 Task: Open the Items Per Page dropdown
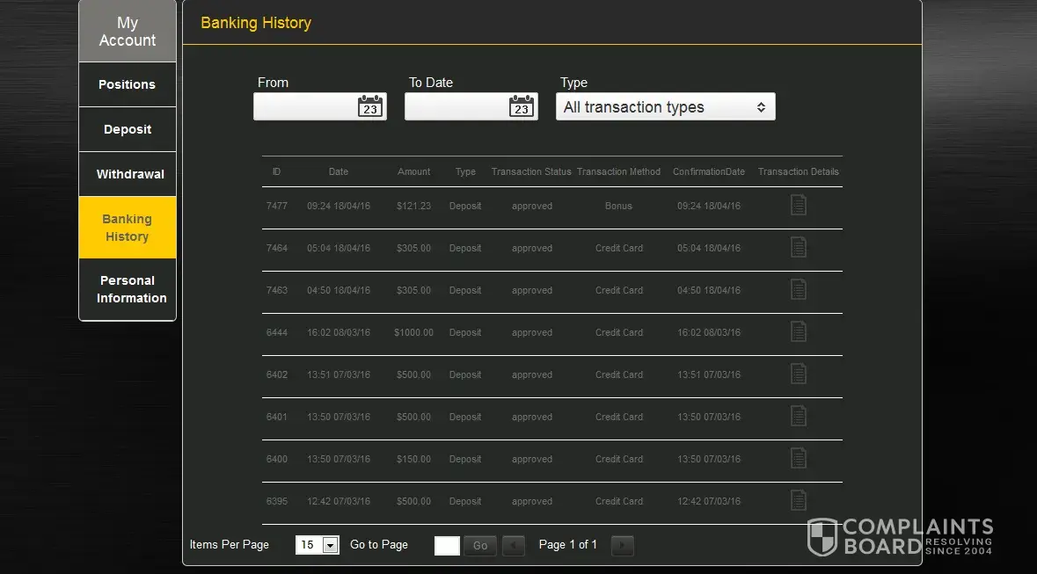coord(317,545)
